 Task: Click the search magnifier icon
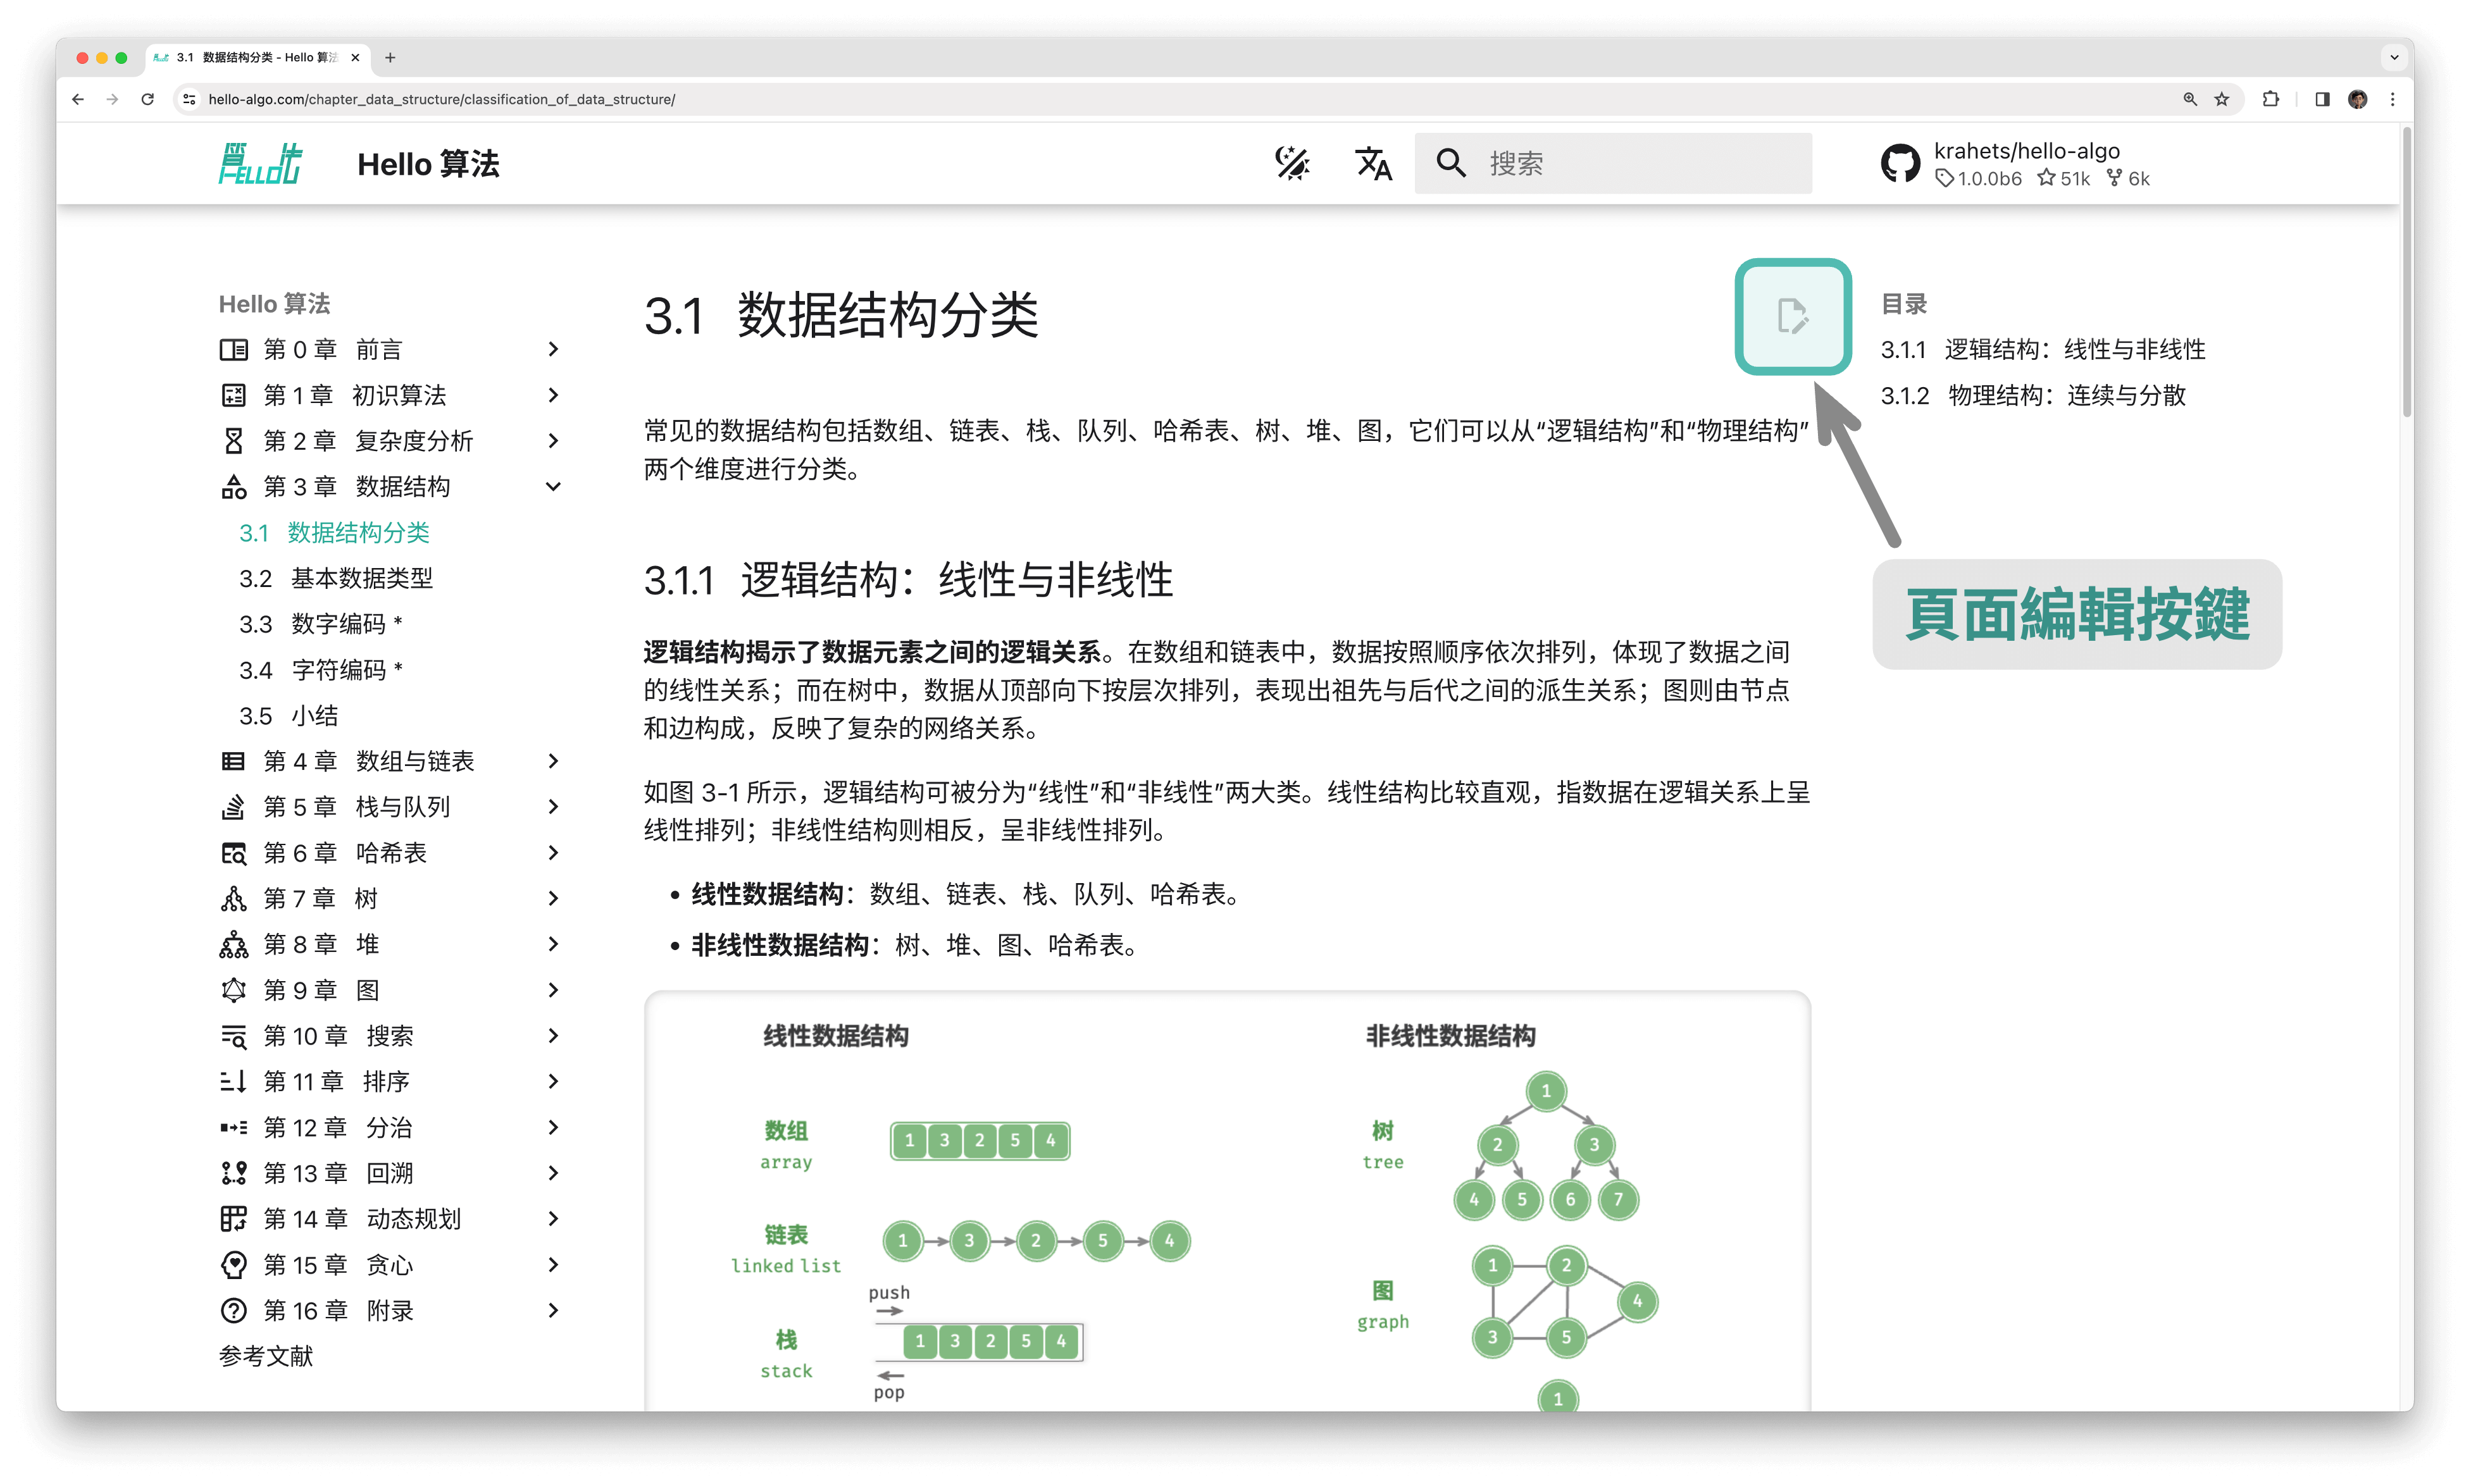tap(1451, 164)
